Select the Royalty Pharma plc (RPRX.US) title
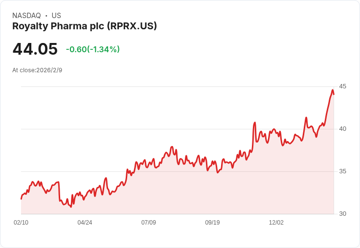The image size is (360, 248). coord(85,26)
